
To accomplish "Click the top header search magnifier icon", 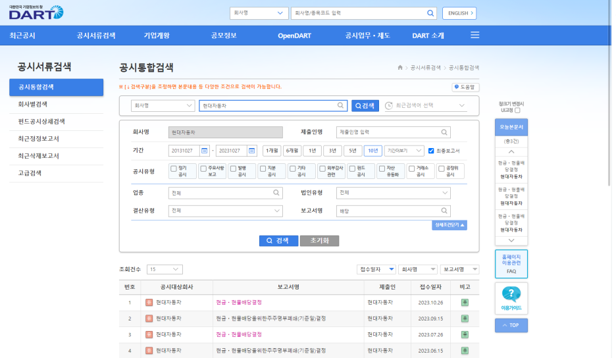I will coord(430,13).
